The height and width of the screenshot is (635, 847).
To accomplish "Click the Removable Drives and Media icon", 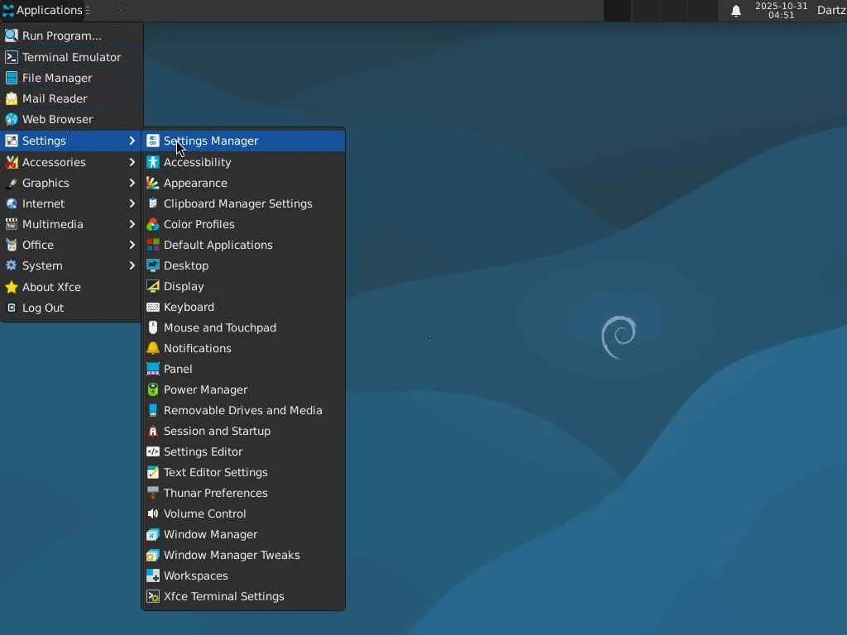I will [x=153, y=410].
